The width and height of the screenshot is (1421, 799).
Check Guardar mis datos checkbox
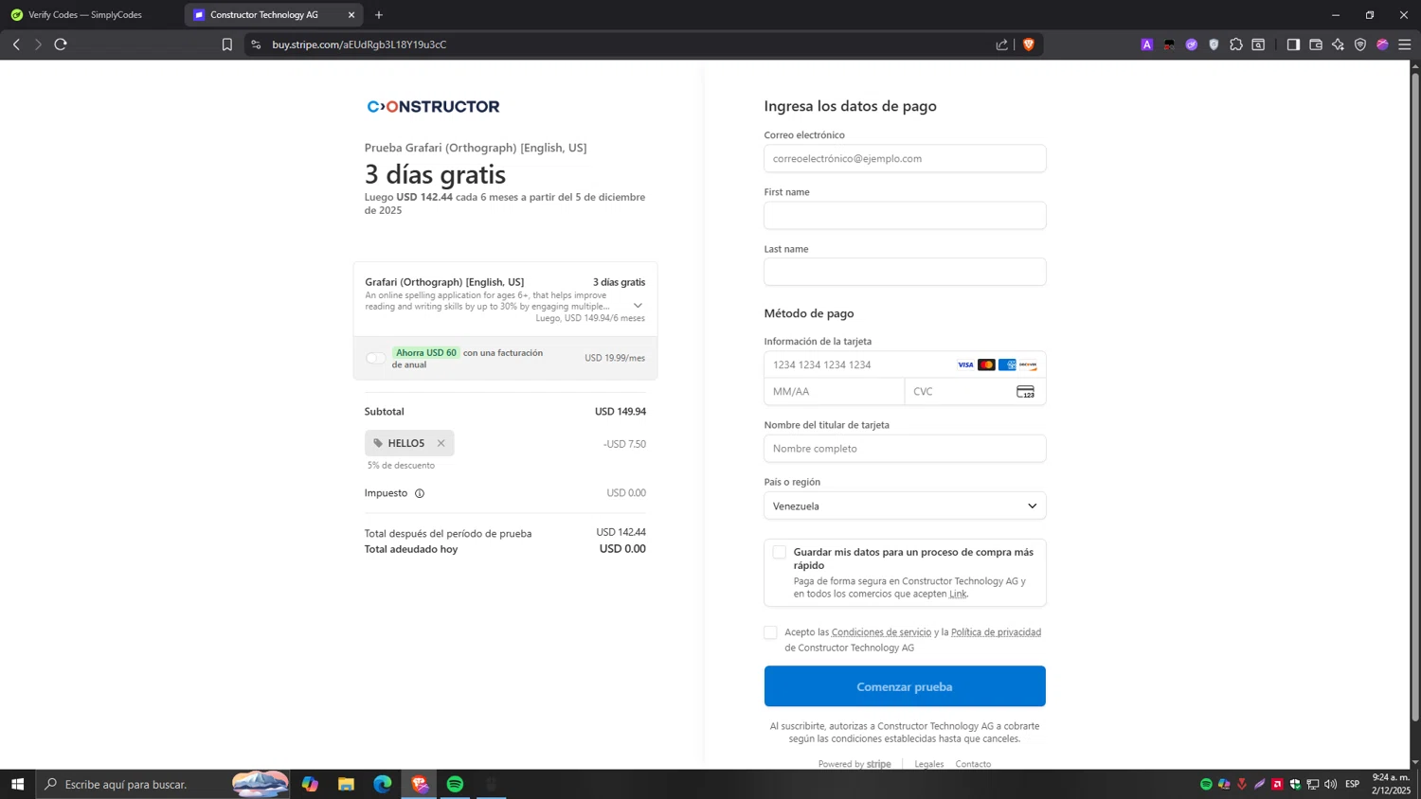click(x=779, y=552)
